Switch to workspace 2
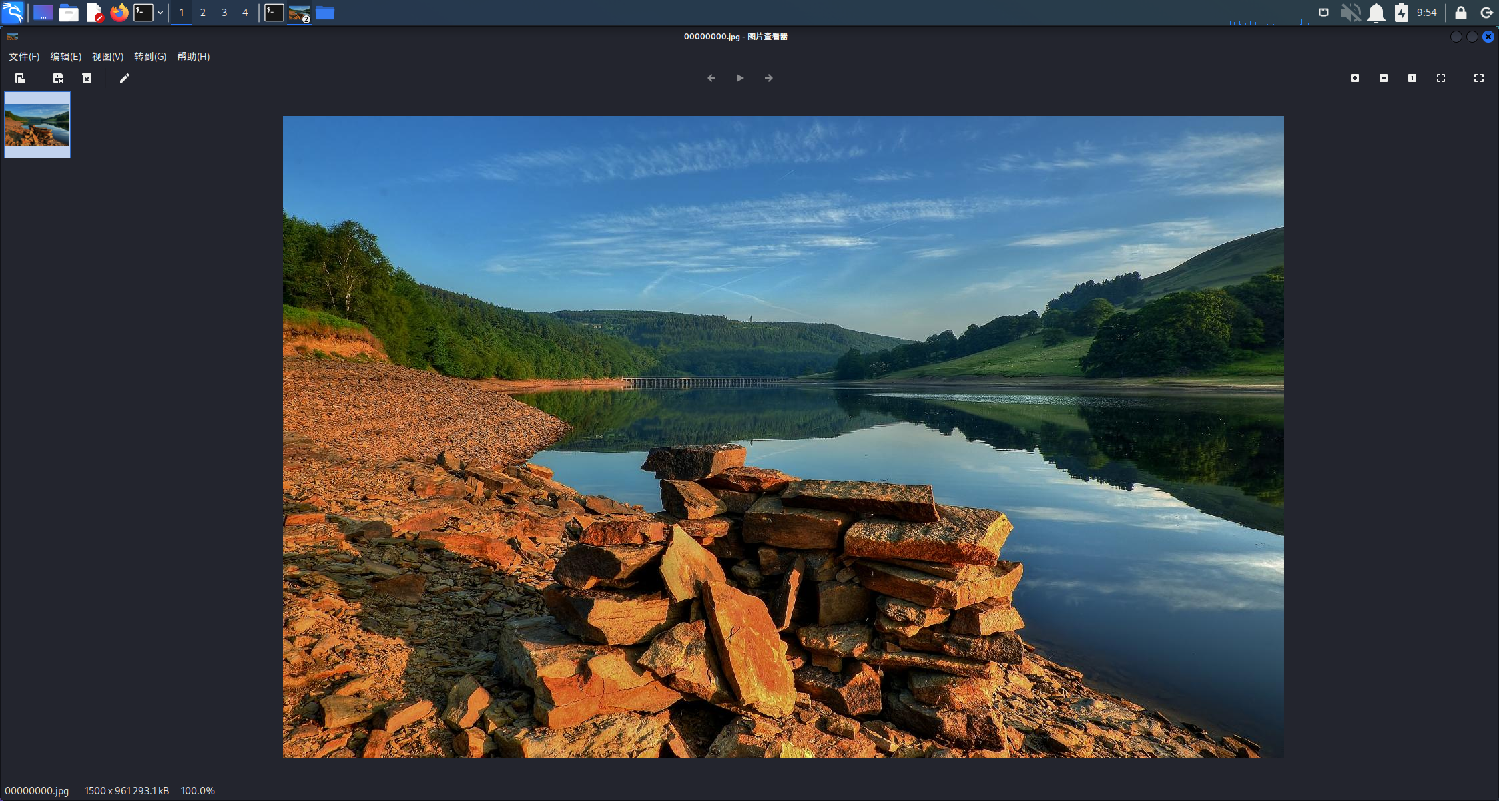Viewport: 1499px width, 801px height. coord(203,13)
